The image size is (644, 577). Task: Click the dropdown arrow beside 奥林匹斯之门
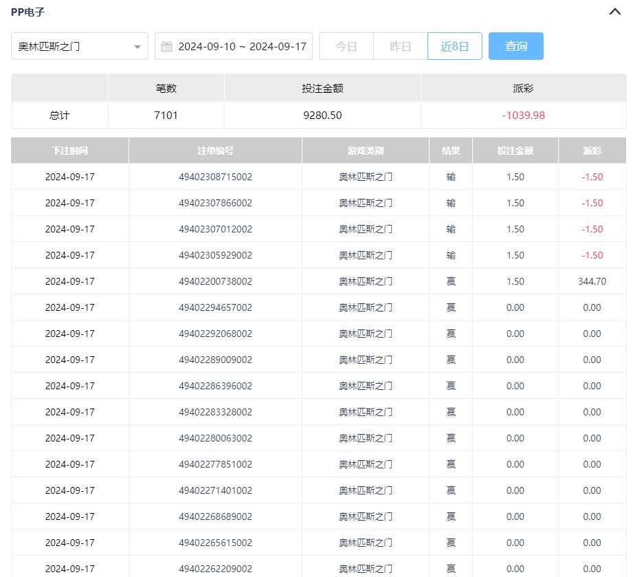coord(137,47)
